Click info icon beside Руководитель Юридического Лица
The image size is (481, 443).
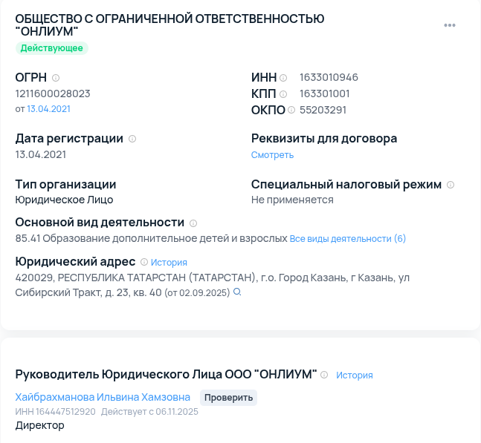[x=324, y=375]
